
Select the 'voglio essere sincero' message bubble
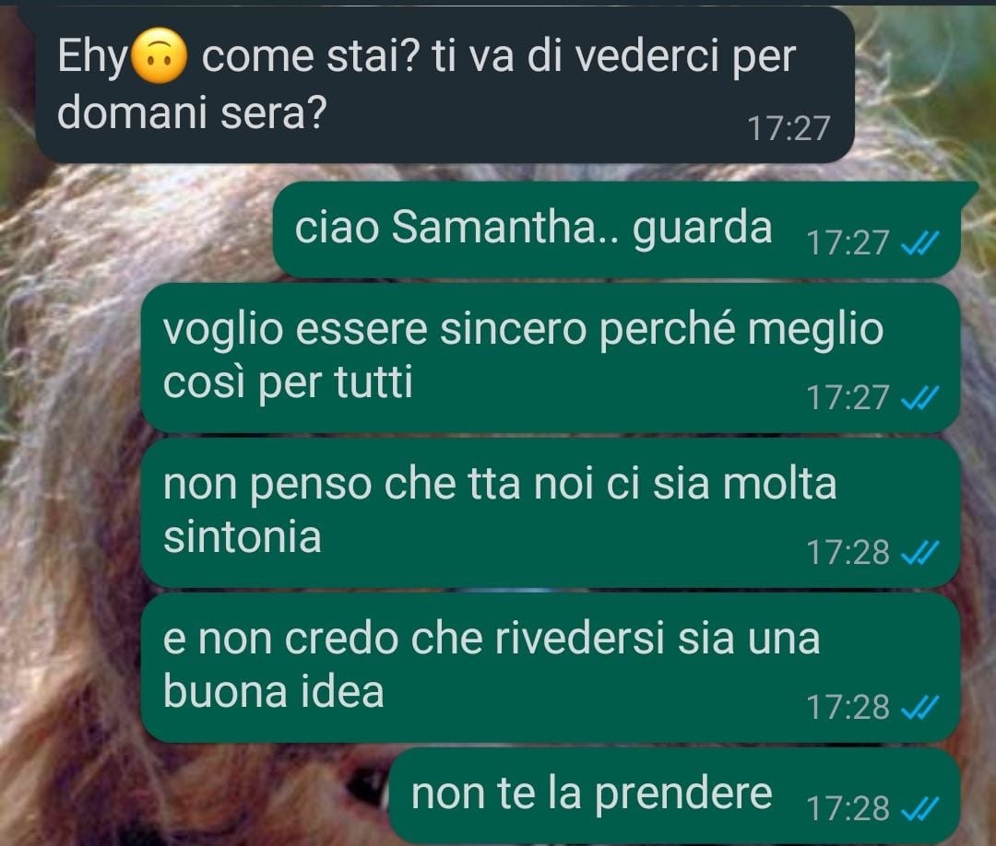(550, 358)
